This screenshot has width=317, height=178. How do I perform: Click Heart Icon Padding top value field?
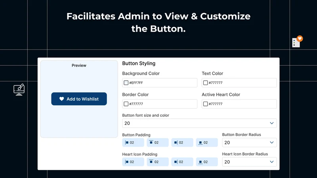(x=158, y=162)
